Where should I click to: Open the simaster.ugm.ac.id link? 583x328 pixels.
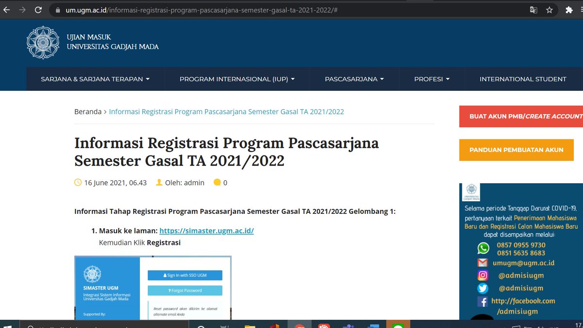206,230
